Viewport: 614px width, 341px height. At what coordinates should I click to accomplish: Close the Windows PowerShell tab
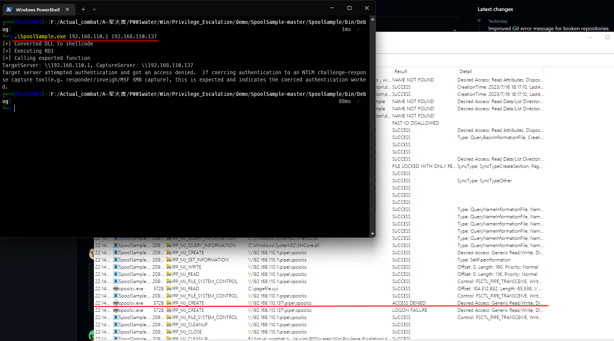tap(67, 9)
